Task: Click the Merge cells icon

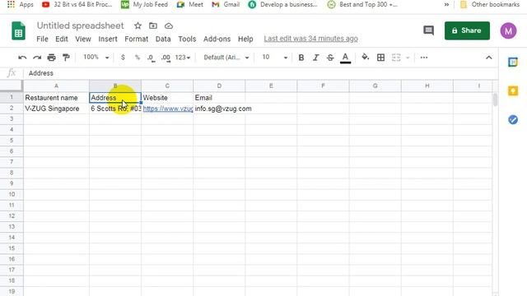Action: tap(396, 58)
